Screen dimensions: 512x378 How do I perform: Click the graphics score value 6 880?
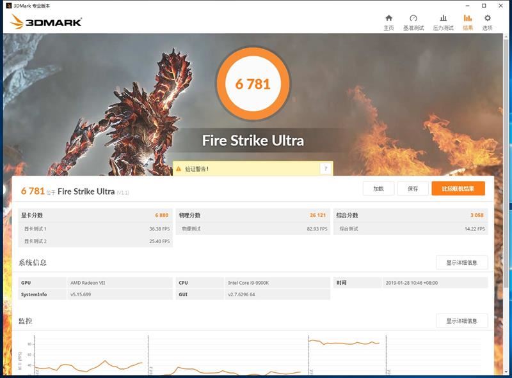[x=162, y=215]
